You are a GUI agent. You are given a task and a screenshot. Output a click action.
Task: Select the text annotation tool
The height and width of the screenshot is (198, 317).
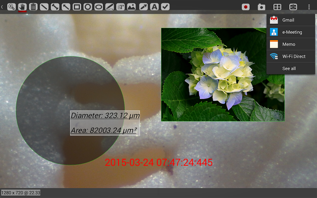[x=120, y=7]
